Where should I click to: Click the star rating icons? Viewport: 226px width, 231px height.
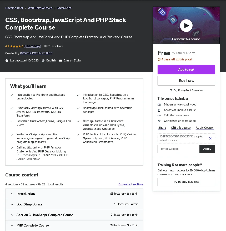(x=17, y=46)
